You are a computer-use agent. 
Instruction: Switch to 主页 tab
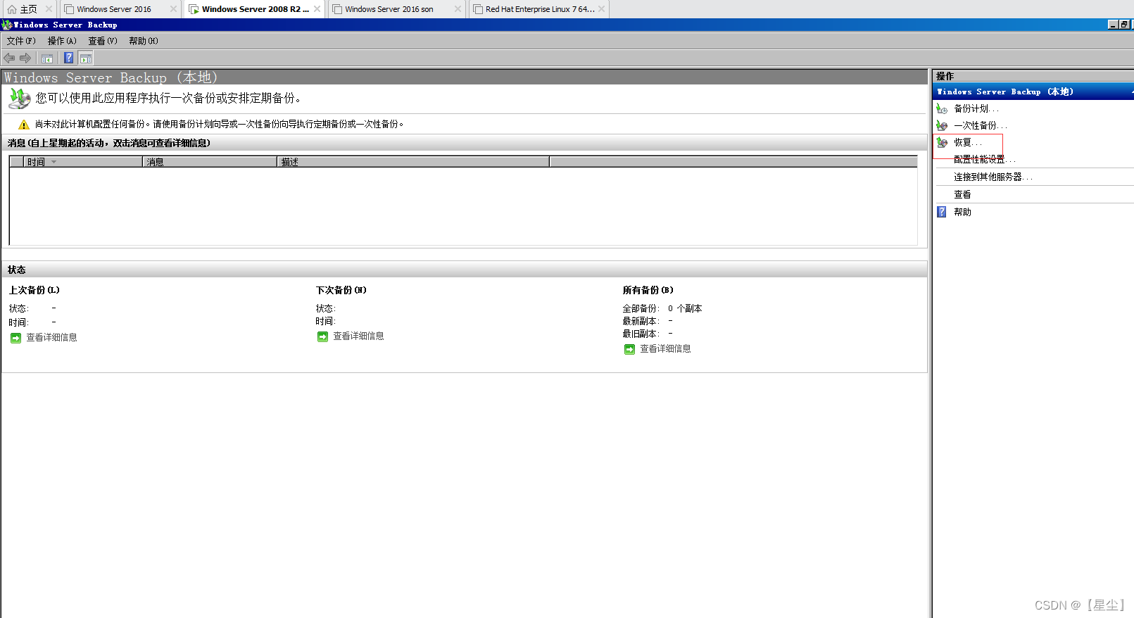[x=29, y=9]
